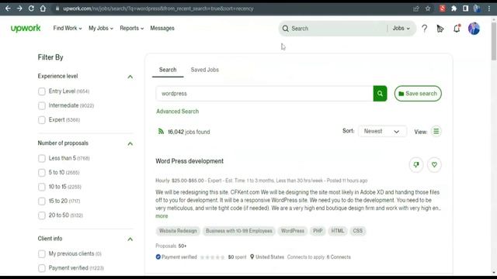
Task: Check the Less than 5 proposals filter
Action: tap(41, 158)
